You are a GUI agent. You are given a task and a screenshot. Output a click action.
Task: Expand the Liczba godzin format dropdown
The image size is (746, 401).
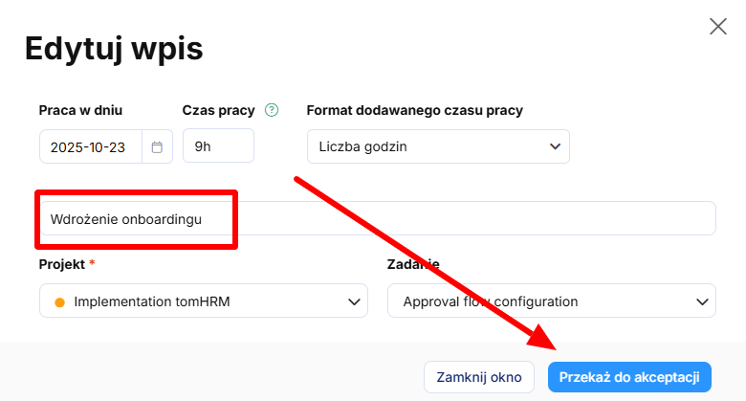tap(555, 146)
